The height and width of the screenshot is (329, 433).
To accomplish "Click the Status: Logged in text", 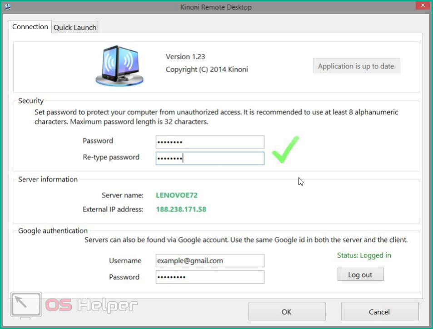I will pos(364,255).
